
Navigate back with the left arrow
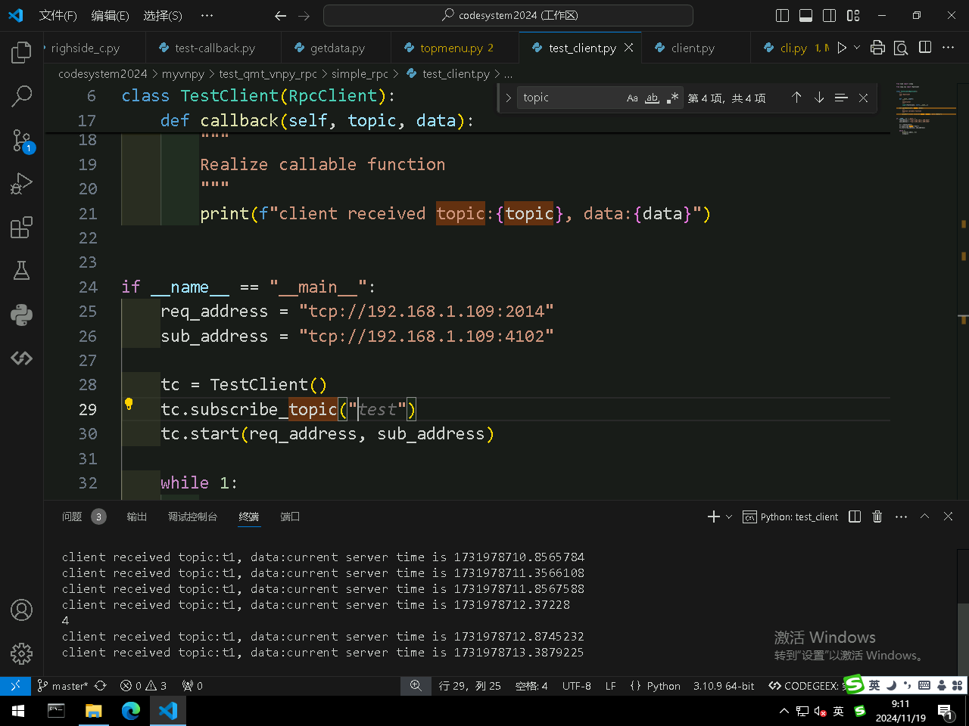(280, 15)
